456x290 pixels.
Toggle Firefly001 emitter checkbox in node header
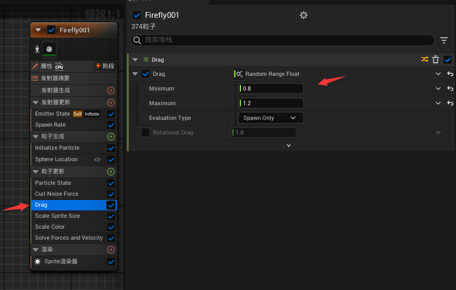coord(51,30)
